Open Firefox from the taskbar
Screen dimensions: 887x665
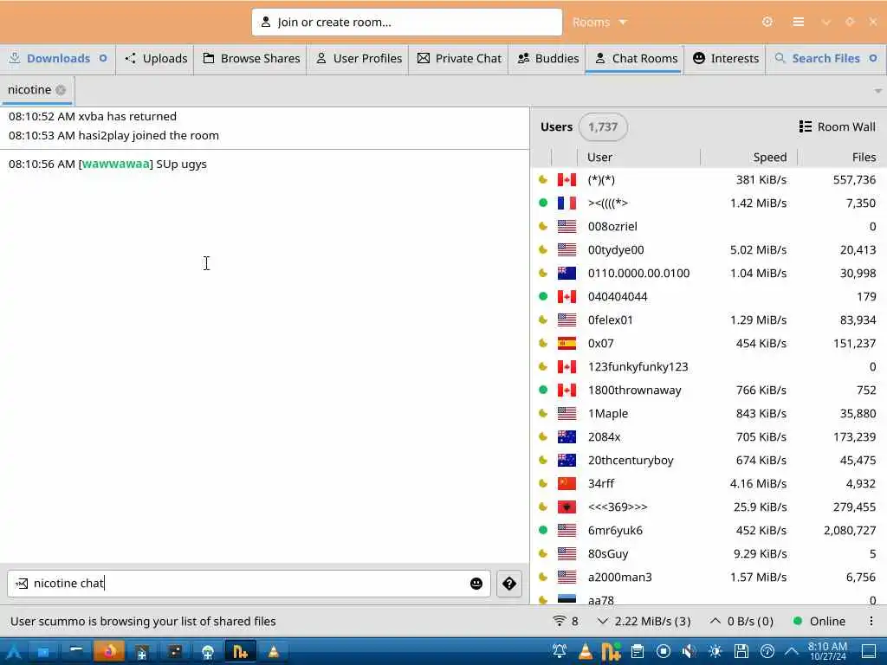(x=108, y=652)
